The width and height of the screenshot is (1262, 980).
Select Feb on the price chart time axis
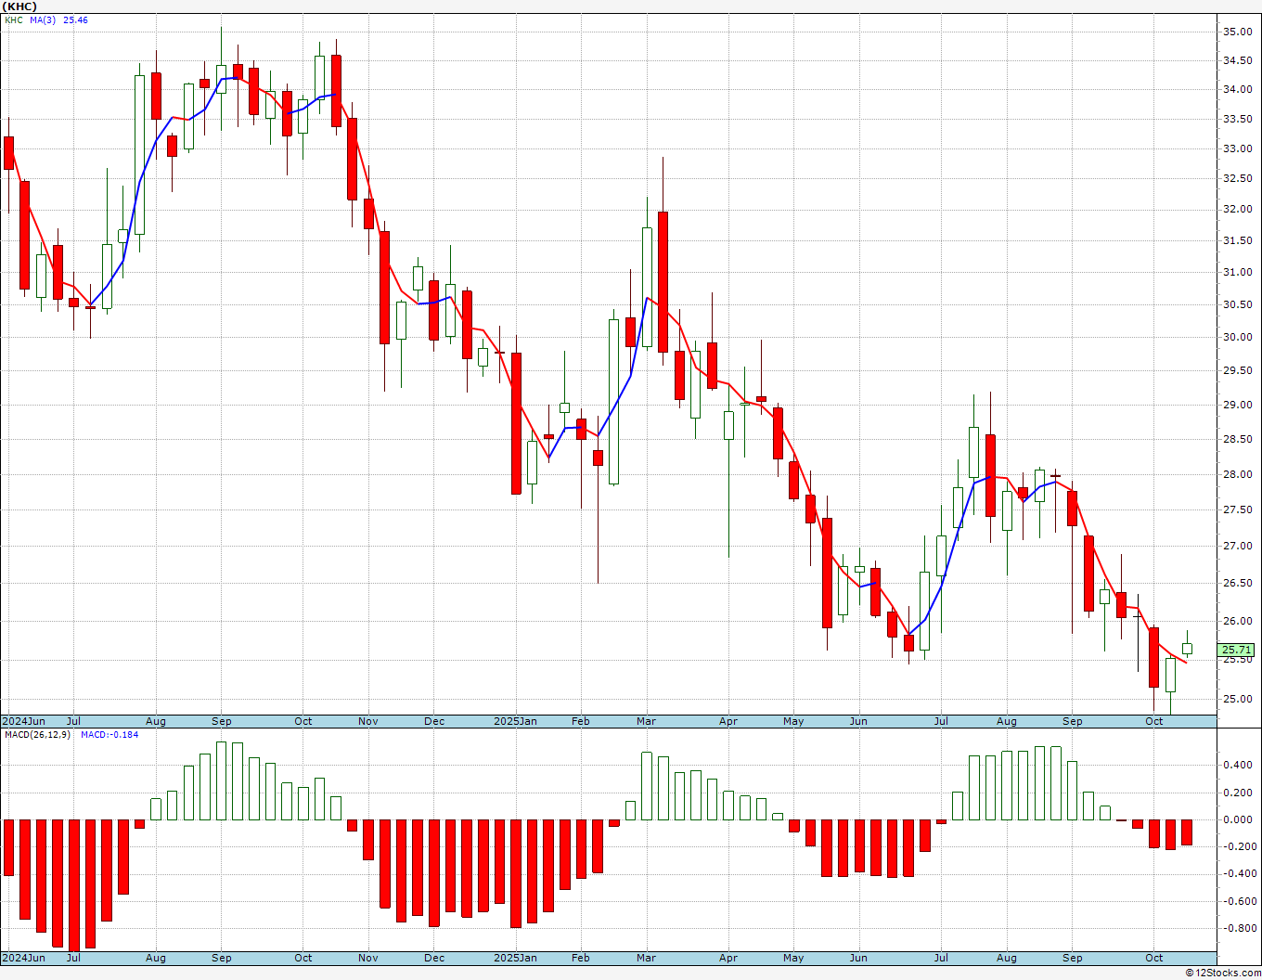(580, 721)
